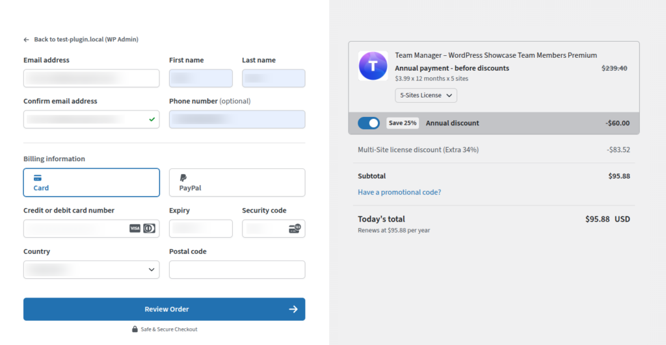This screenshot has height=345, width=666.
Task: Click the green checkmark in confirm email
Action: coord(152,120)
